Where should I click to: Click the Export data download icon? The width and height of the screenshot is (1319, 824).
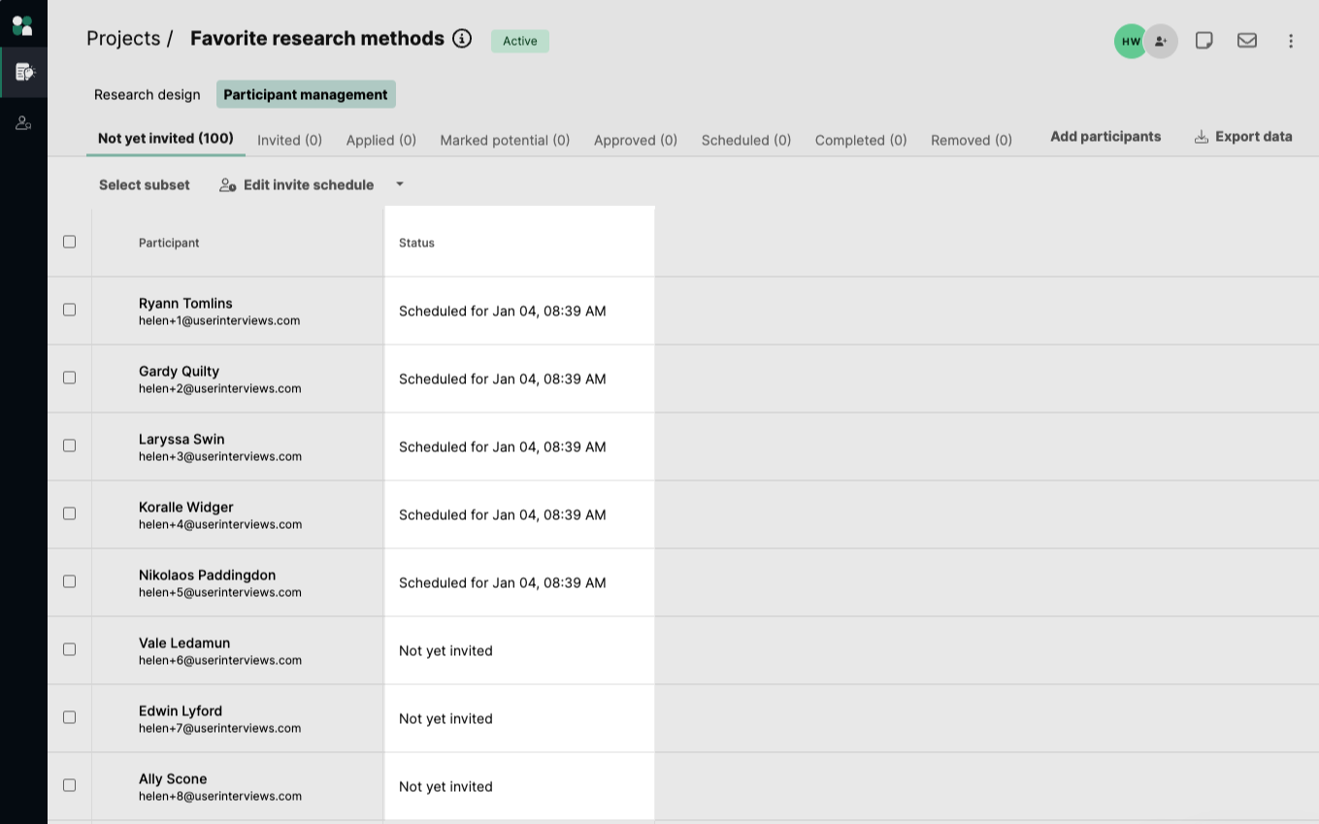(1202, 137)
